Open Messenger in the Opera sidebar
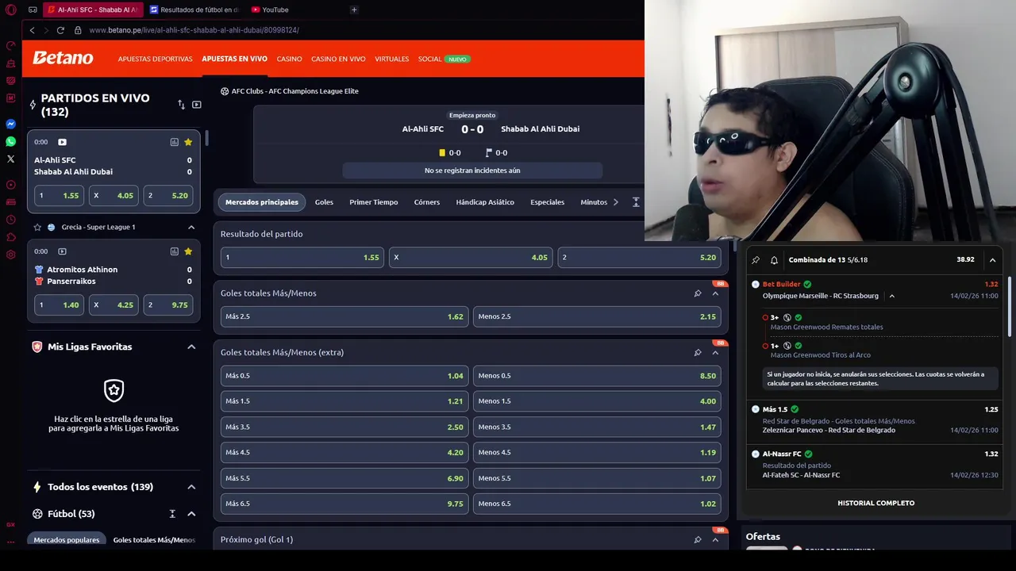1016x571 pixels. click(10, 125)
